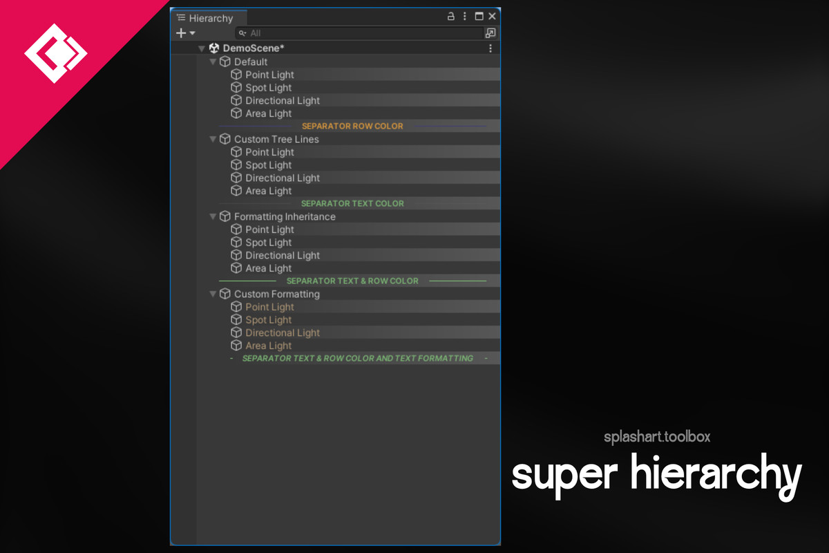Maximize the Hierarchy panel
Viewport: 829px width, 553px height.
(x=479, y=16)
